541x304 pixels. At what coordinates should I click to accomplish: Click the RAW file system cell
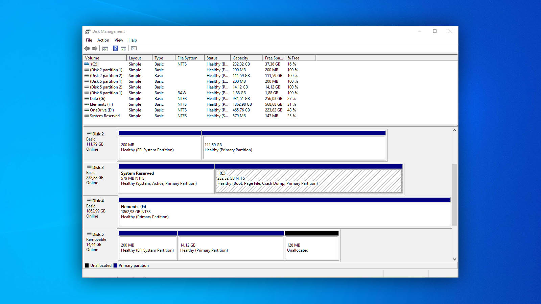pos(182,93)
